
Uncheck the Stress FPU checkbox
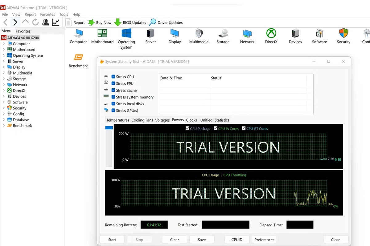tap(113, 83)
